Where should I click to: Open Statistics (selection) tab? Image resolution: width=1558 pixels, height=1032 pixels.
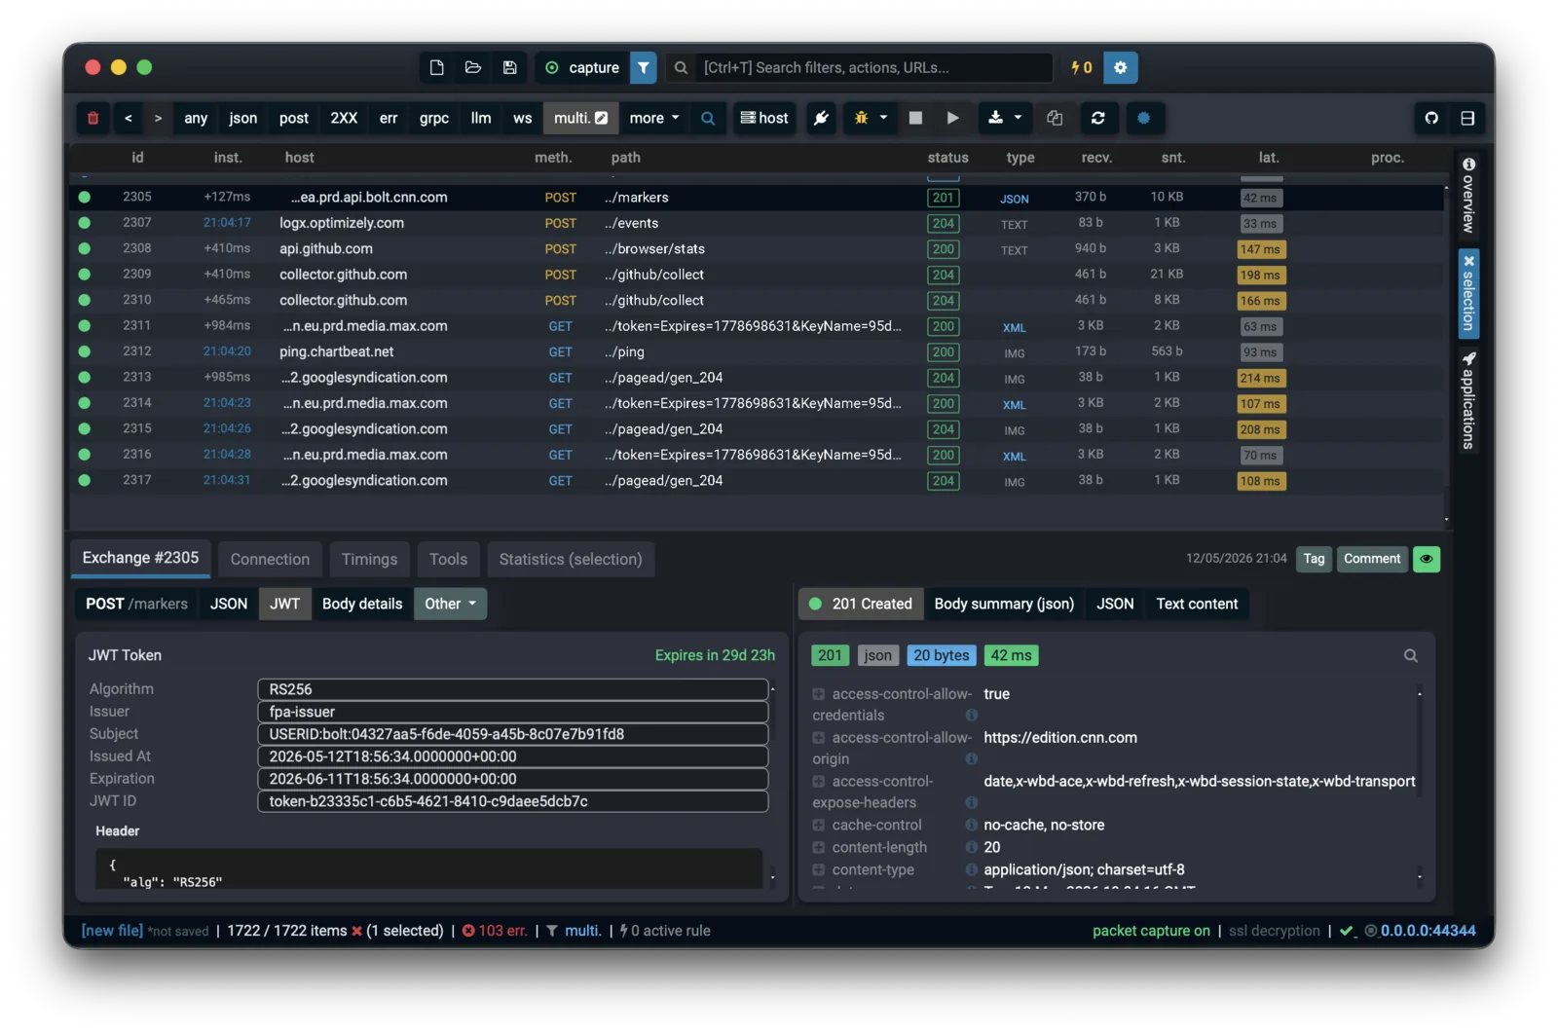tap(571, 559)
